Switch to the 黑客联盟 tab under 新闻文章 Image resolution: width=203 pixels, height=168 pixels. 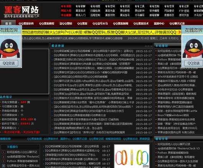click(145, 139)
